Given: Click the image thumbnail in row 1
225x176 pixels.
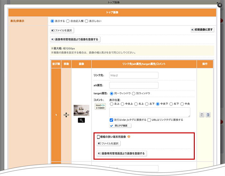Looking at the screenshot, I should [81, 110].
